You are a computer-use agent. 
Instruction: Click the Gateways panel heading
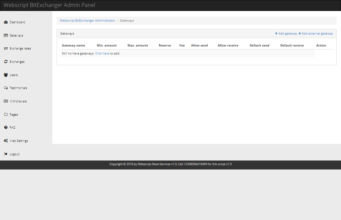[x=67, y=34]
